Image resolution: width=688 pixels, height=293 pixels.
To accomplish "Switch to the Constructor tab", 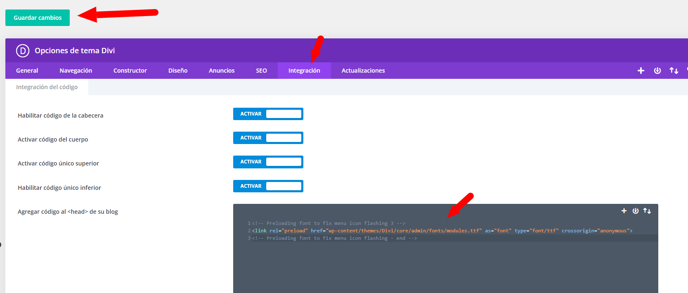I will [x=130, y=71].
